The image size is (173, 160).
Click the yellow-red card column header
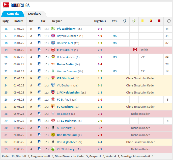coord(151,21)
